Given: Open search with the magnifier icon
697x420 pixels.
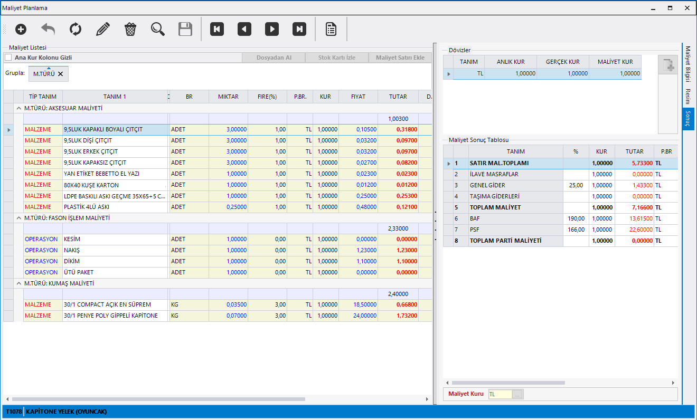Looking at the screenshot, I should point(158,29).
